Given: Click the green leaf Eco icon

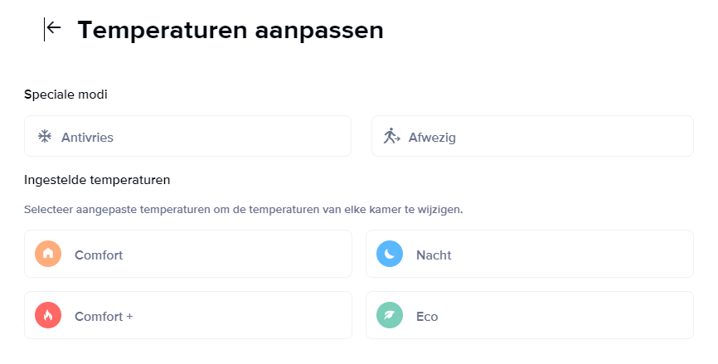Looking at the screenshot, I should point(390,315).
